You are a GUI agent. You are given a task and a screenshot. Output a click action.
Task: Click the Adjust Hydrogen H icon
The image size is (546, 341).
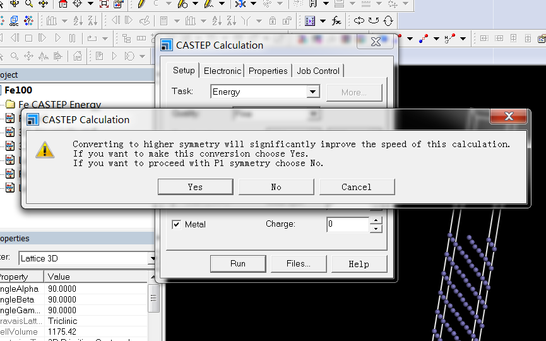[x=313, y=4]
